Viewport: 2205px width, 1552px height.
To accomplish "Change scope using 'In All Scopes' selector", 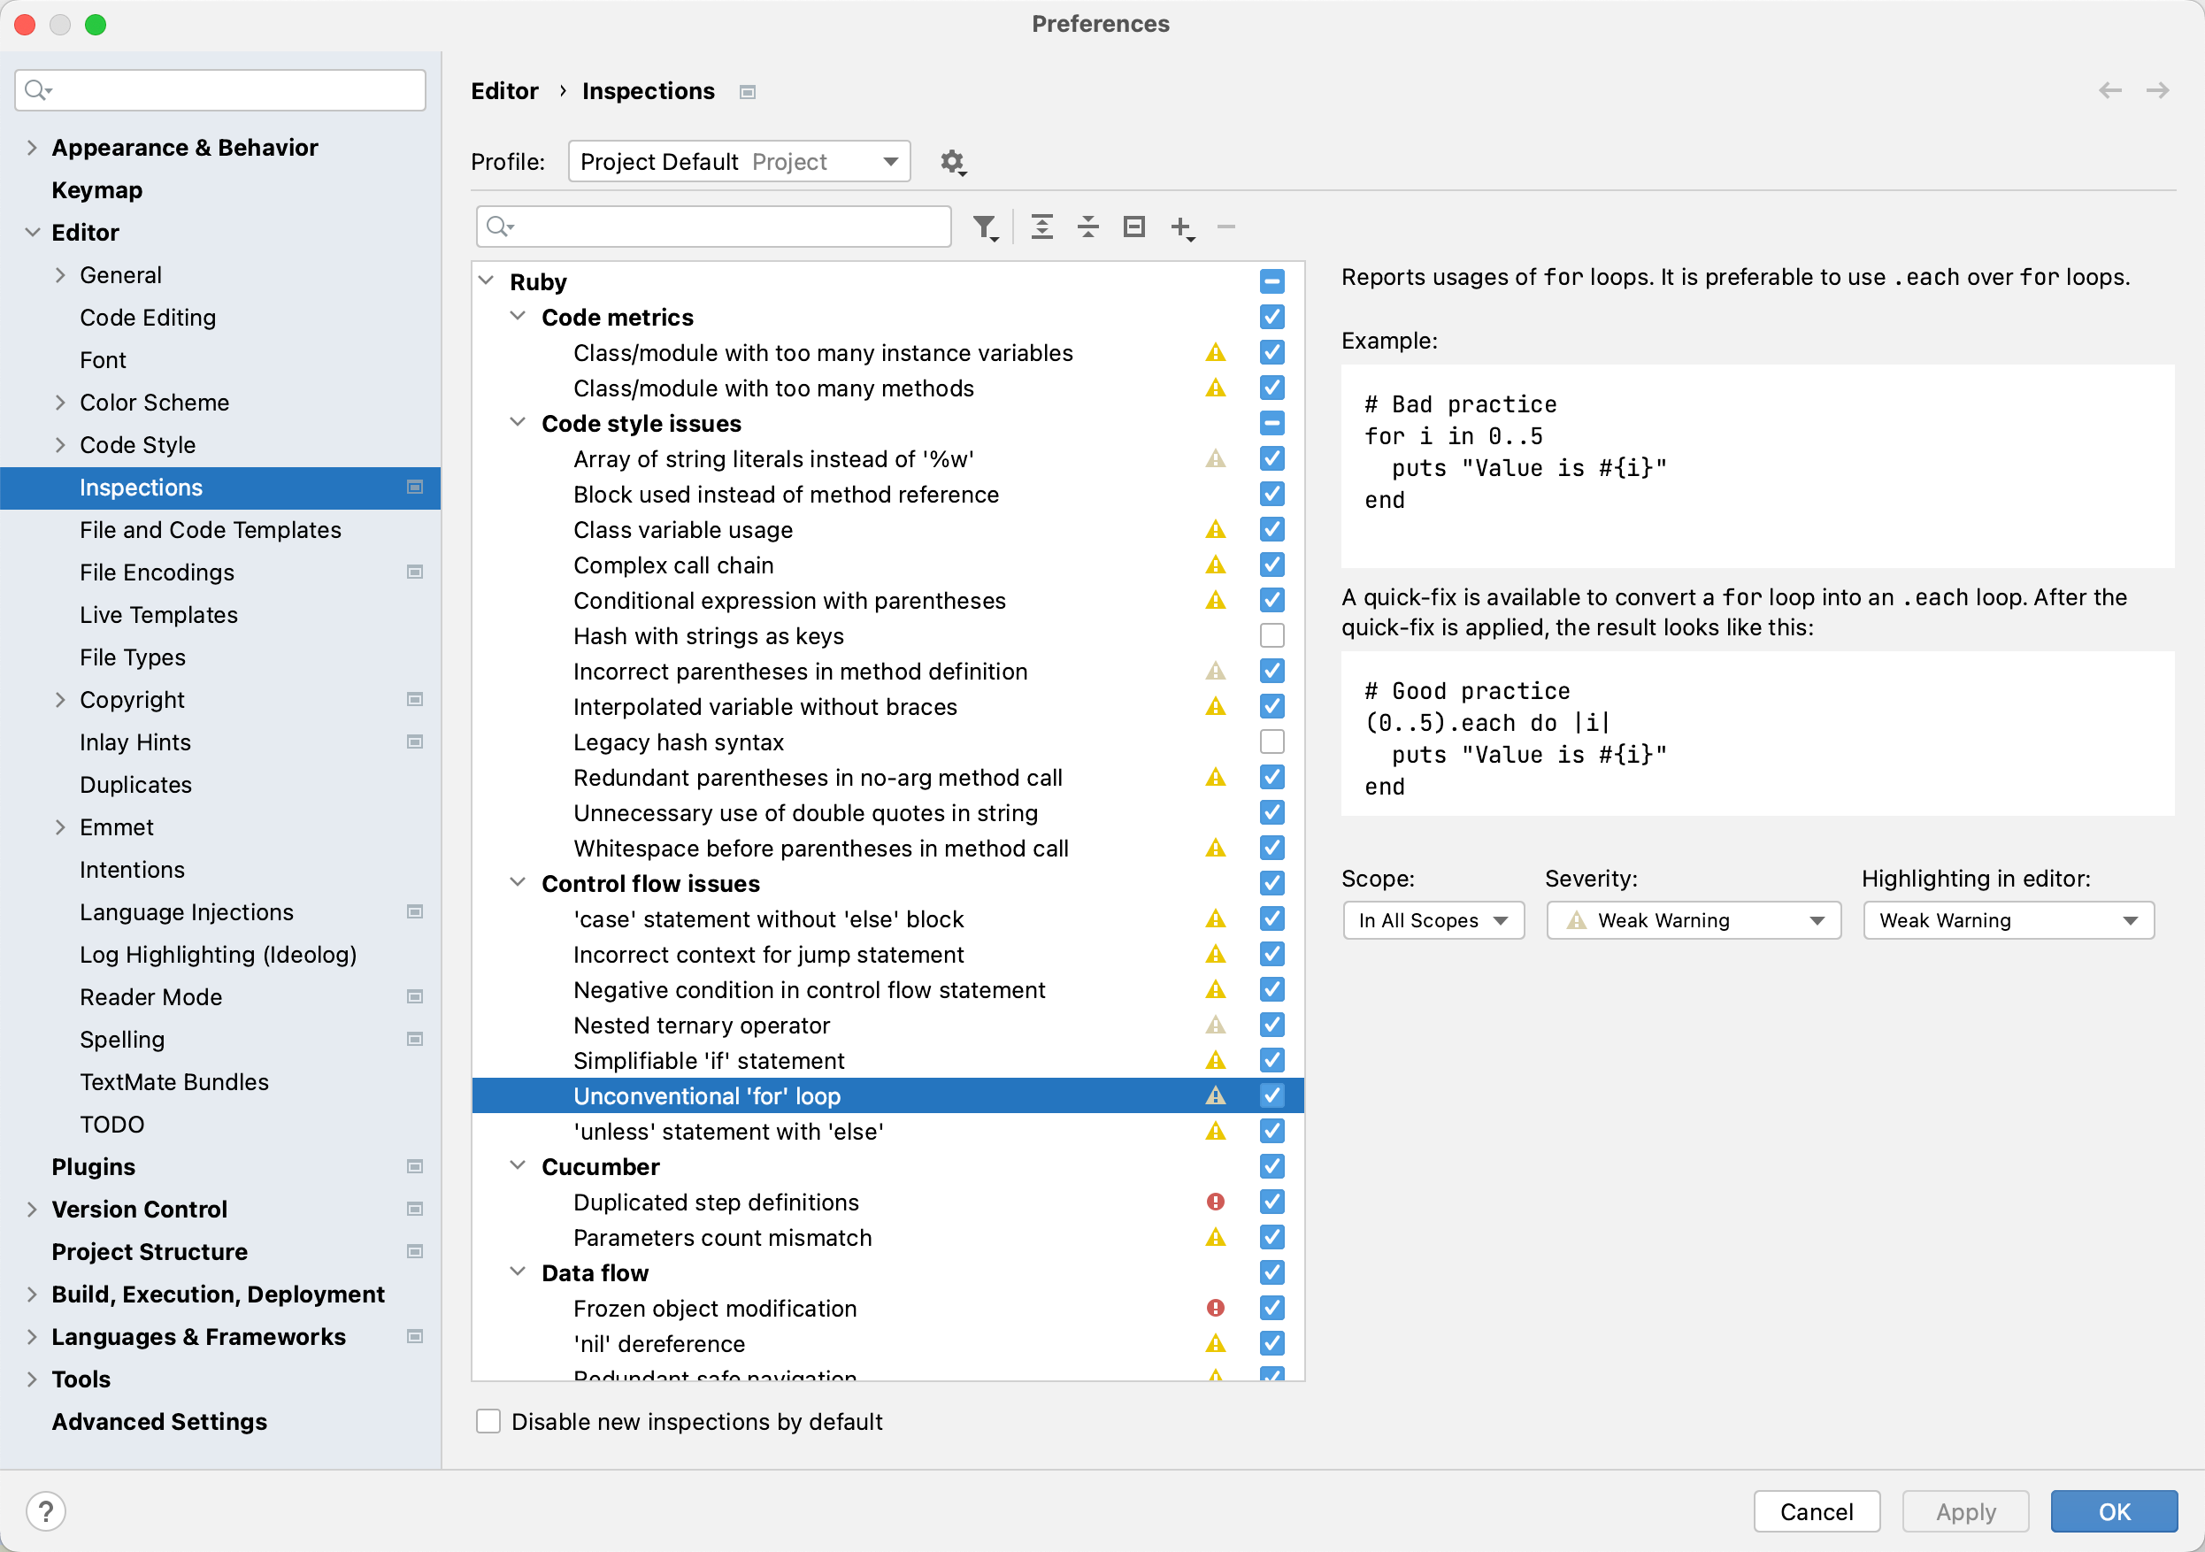I will pyautogui.click(x=1432, y=919).
